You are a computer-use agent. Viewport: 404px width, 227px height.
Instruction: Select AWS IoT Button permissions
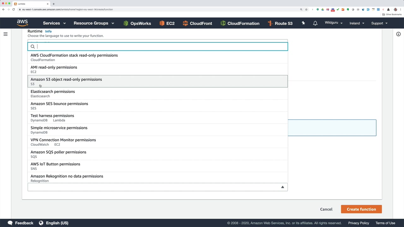[x=157, y=166]
